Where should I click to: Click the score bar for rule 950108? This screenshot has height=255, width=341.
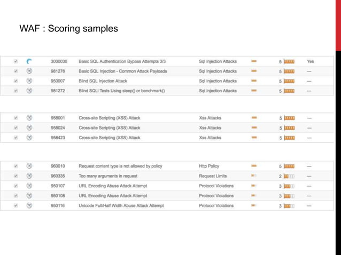tap(289, 196)
